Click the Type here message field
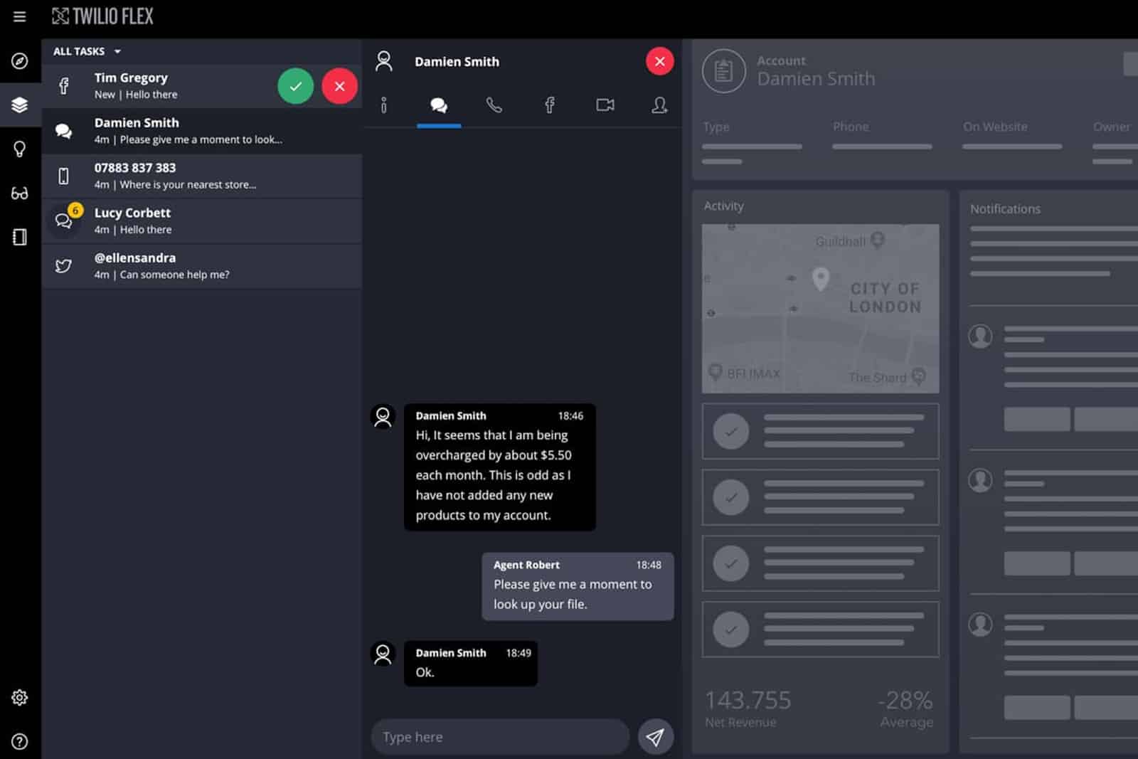 coord(500,737)
